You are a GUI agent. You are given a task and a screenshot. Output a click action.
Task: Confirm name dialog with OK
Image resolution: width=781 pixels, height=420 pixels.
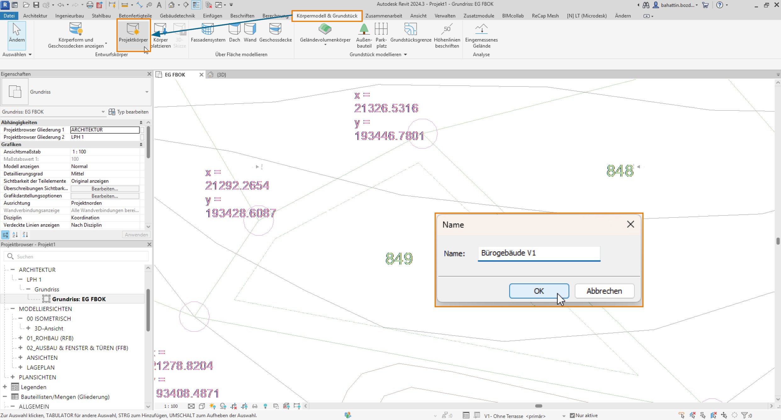[539, 291]
